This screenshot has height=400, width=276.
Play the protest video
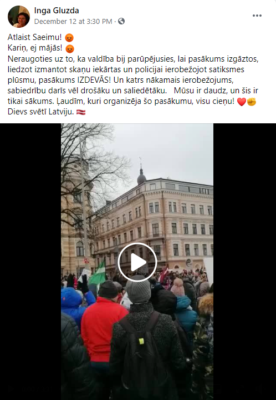[137, 262]
